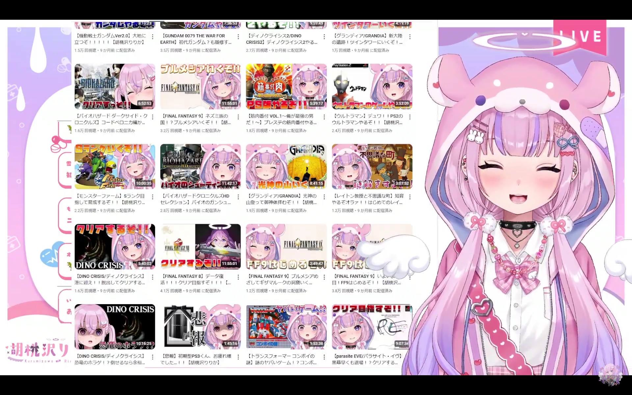Image resolution: width=632 pixels, height=395 pixels.
Task: Click DINO CRISIS クリアするぞ thumbnail
Action: point(115,247)
